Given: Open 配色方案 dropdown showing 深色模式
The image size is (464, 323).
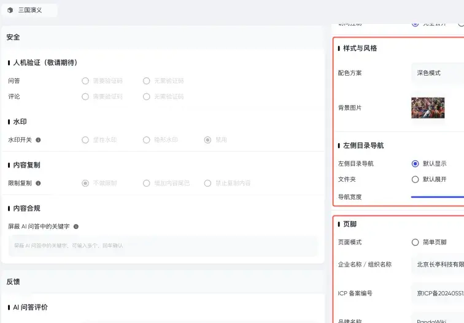Looking at the screenshot, I should [x=438, y=73].
